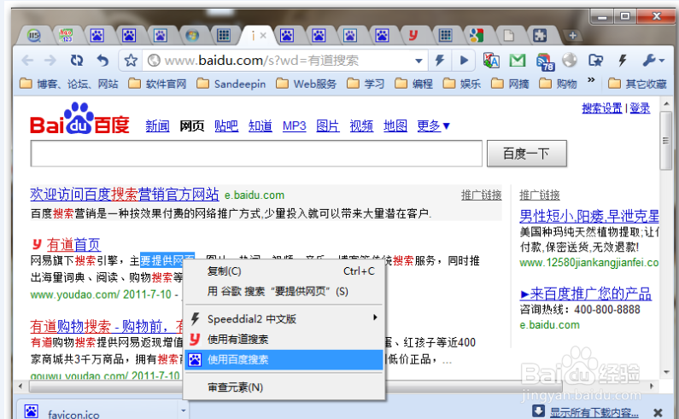Open the puzzle-piece extensions tab
The height and width of the screenshot is (419, 679).
540,35
